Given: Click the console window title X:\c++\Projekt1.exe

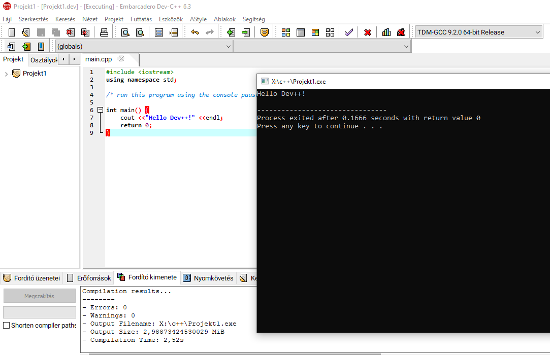Looking at the screenshot, I should [x=298, y=82].
